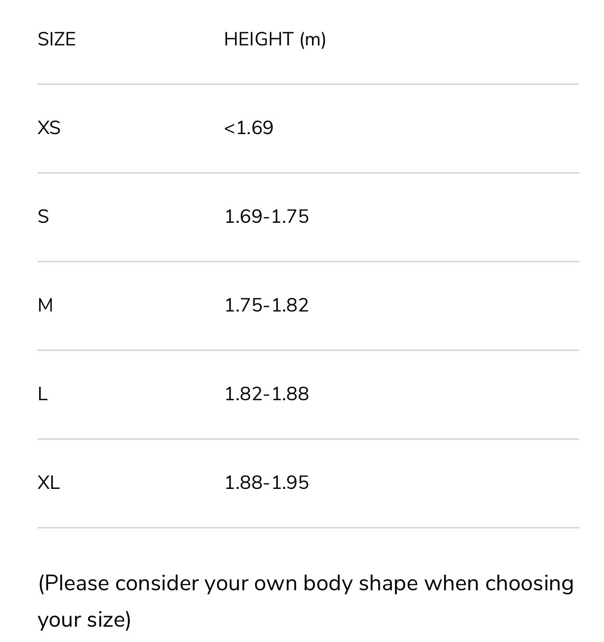
Task: Click the <1.69 height value
Action: click(x=249, y=128)
